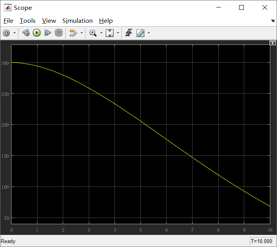Click the y-axis label 200
Screen dimensions: 277x247
pos(5,125)
